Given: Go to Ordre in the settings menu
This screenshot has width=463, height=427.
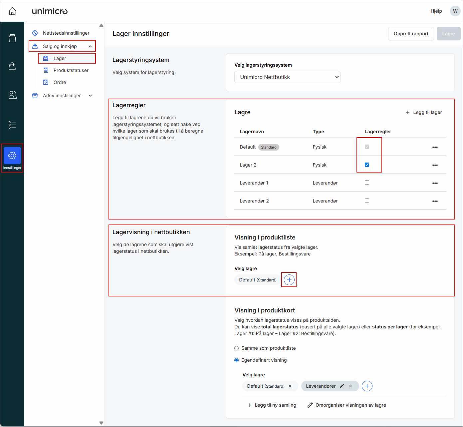Looking at the screenshot, I should pyautogui.click(x=60, y=82).
